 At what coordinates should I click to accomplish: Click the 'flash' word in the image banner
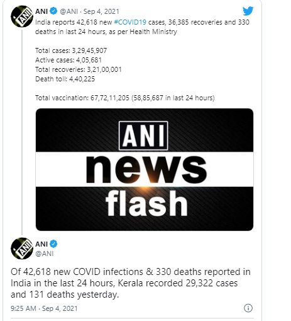point(146,203)
